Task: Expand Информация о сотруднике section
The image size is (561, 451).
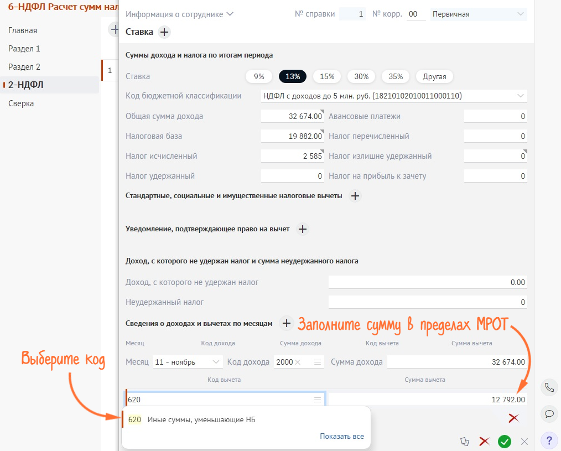Action: click(180, 14)
